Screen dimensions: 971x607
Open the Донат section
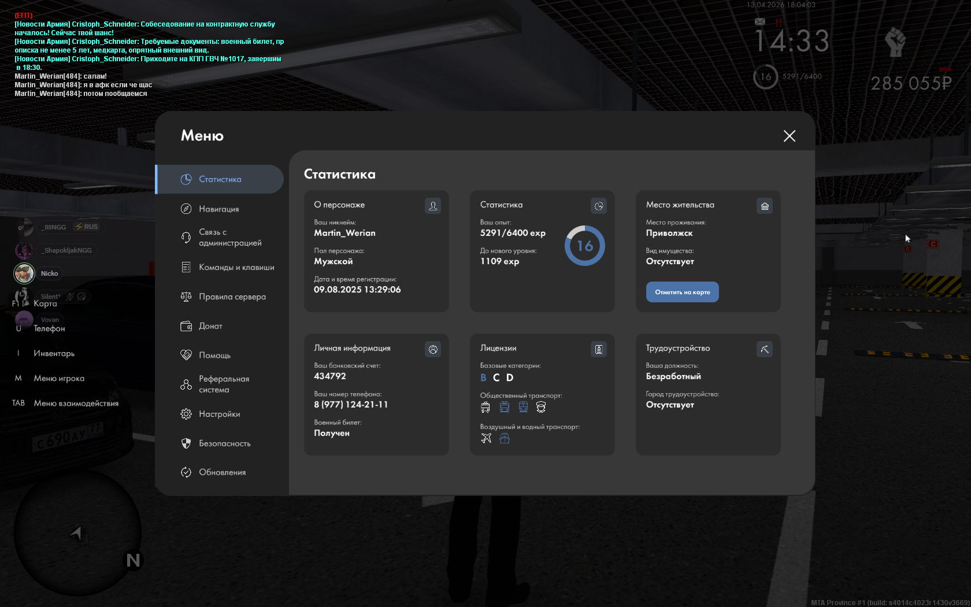click(210, 326)
